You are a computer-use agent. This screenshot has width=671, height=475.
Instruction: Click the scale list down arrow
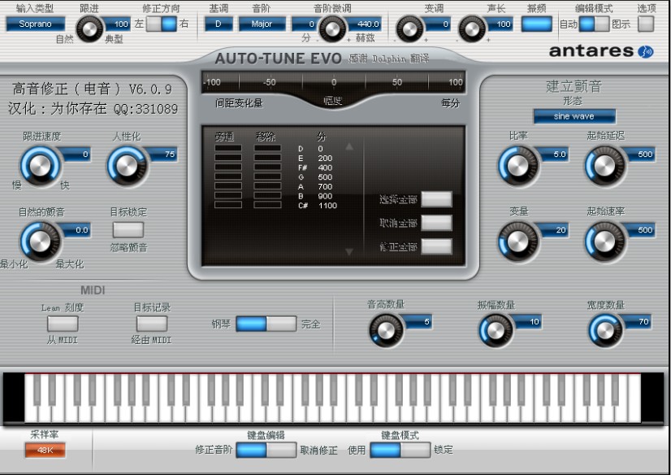[349, 252]
